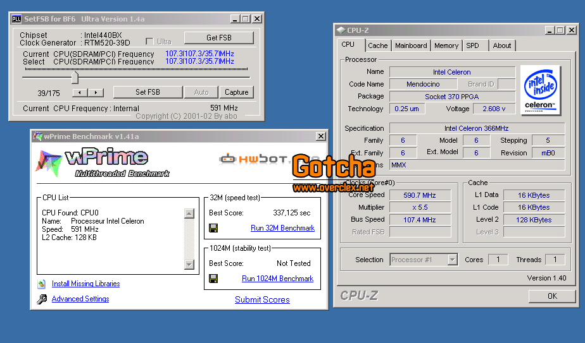The image size is (585, 343).
Task: Click the Run 1024M Benchmark link
Action: 277,279
